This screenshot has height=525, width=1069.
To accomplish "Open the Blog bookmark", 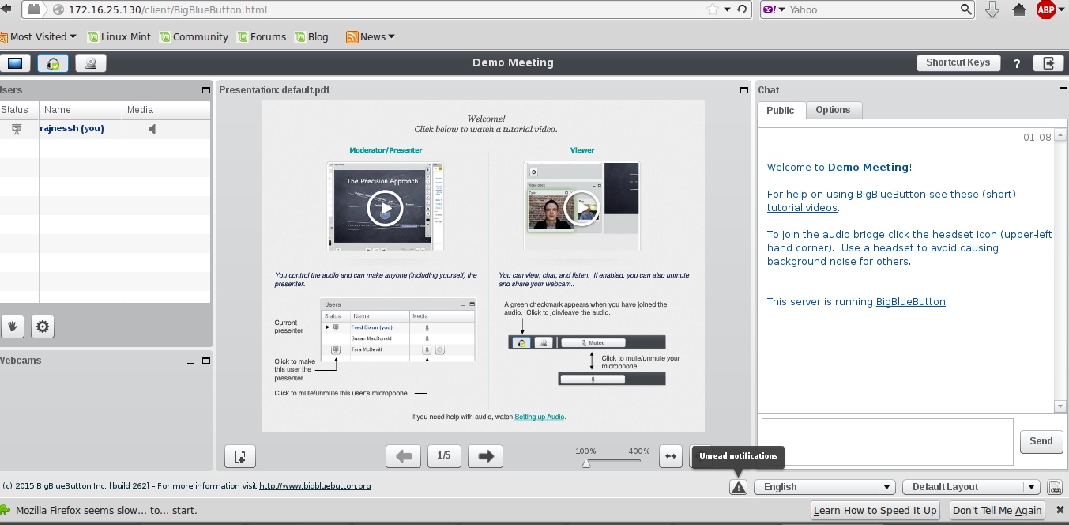I will point(311,36).
